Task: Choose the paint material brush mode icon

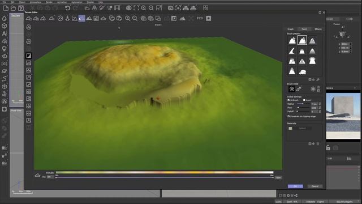Action: (x=299, y=89)
